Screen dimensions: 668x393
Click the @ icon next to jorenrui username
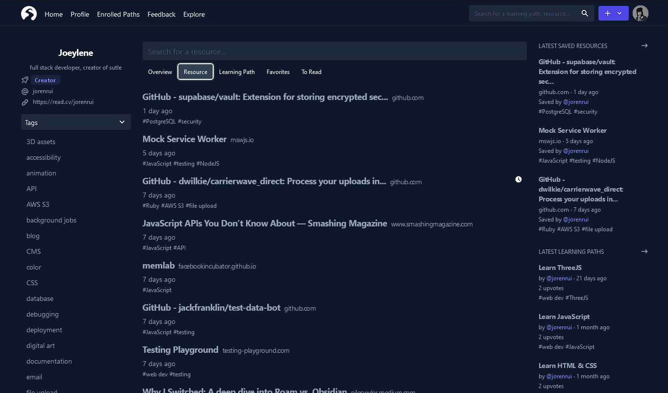(x=25, y=91)
